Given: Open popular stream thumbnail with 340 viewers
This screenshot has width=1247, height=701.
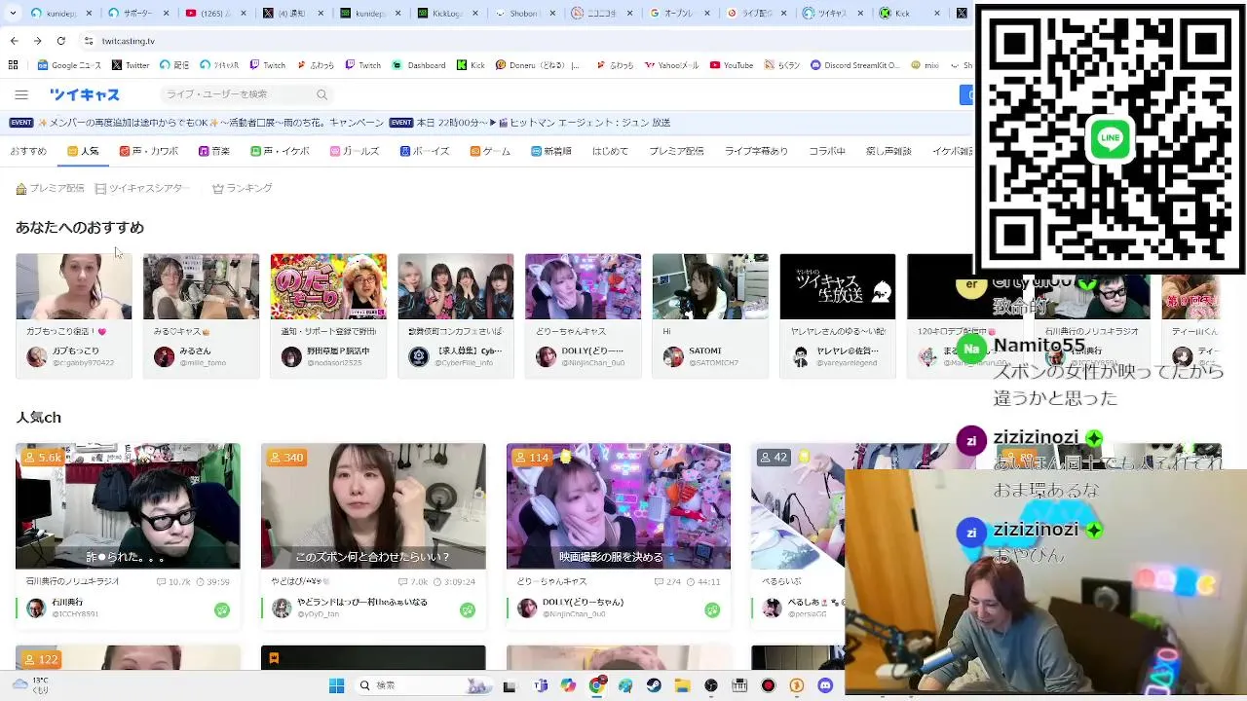Looking at the screenshot, I should pos(373,506).
